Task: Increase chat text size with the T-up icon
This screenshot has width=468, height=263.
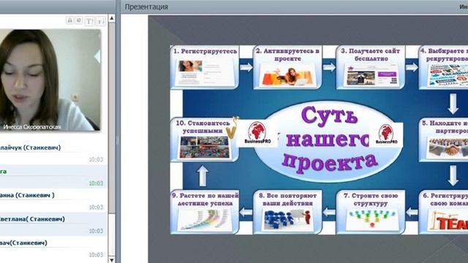Action: coord(89,21)
